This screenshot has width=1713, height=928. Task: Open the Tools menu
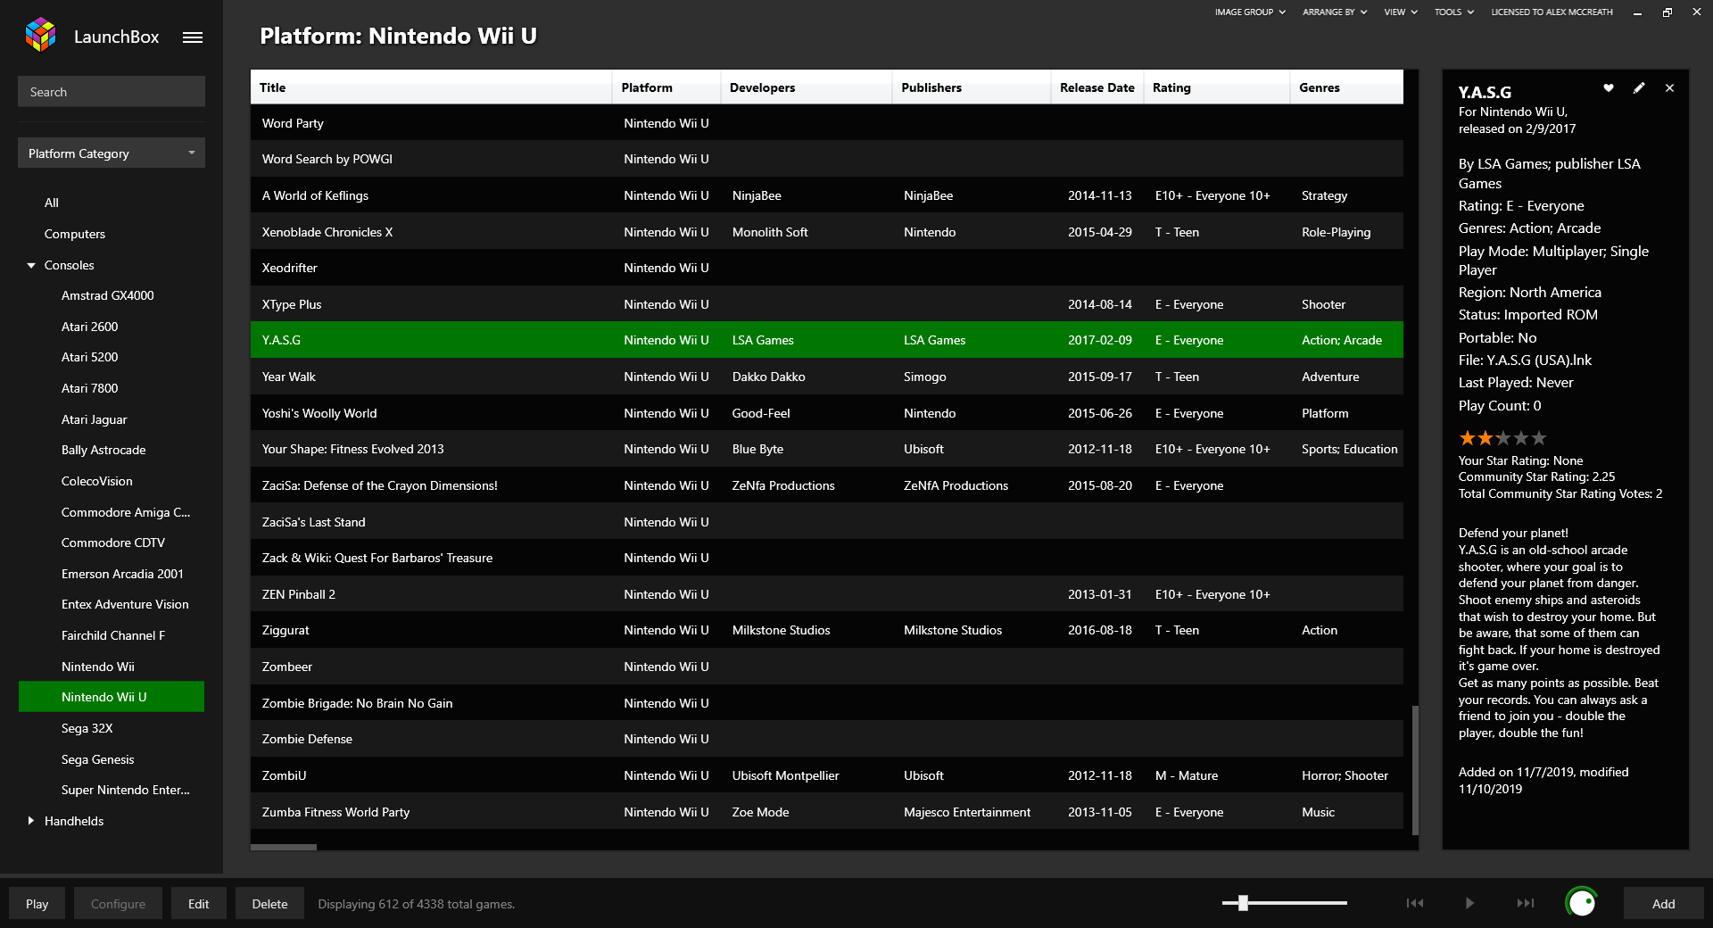[x=1454, y=12]
